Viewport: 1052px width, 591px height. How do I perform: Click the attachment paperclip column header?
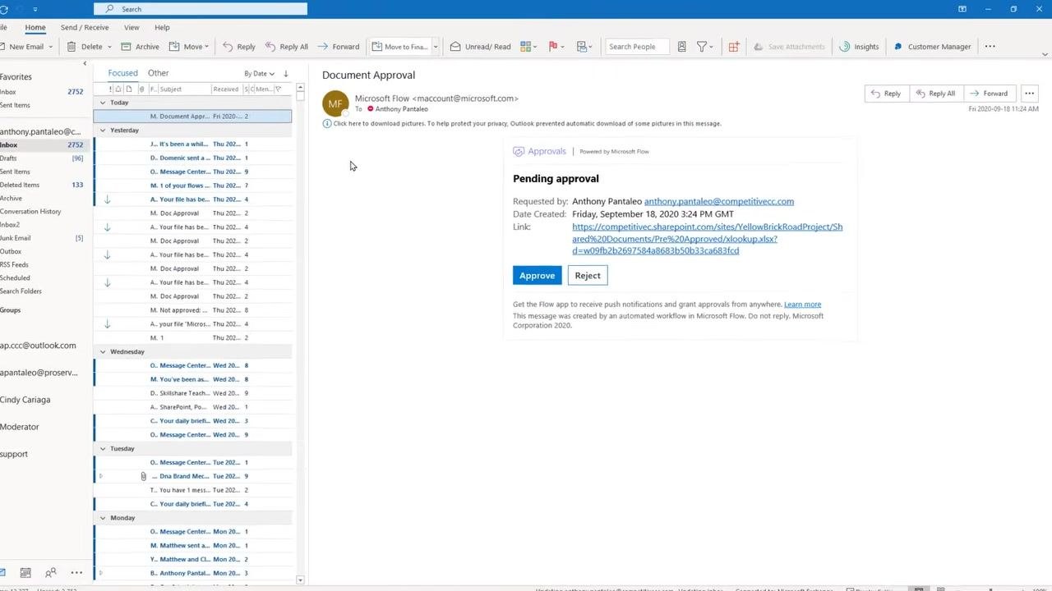141,89
